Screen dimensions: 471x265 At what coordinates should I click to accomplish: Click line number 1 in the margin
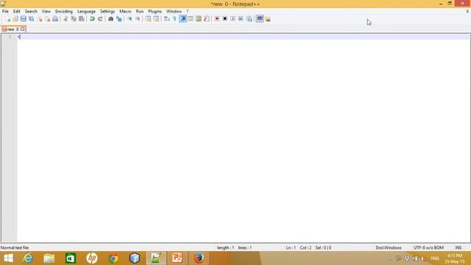[x=10, y=37]
